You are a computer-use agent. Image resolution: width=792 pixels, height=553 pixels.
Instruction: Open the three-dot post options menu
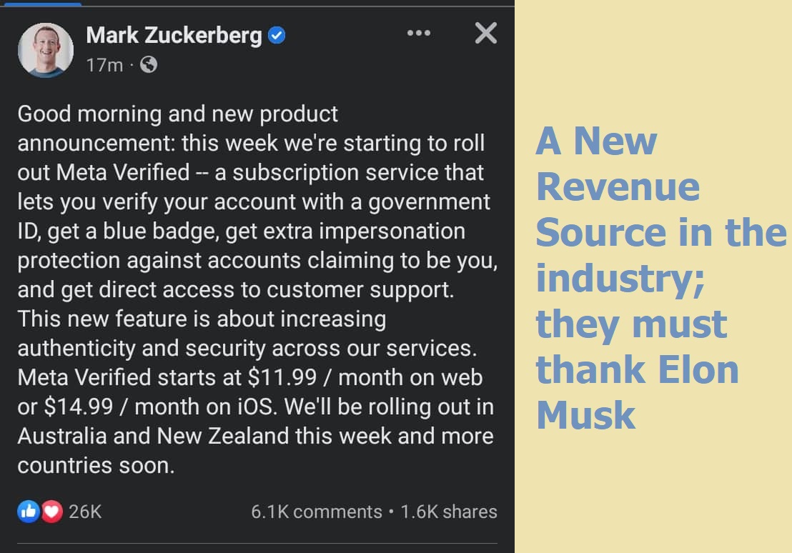(x=418, y=33)
